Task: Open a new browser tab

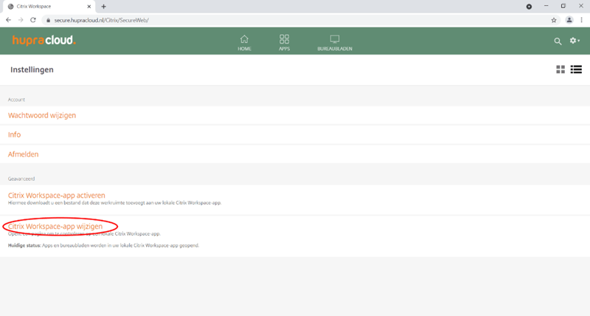Action: [x=103, y=7]
